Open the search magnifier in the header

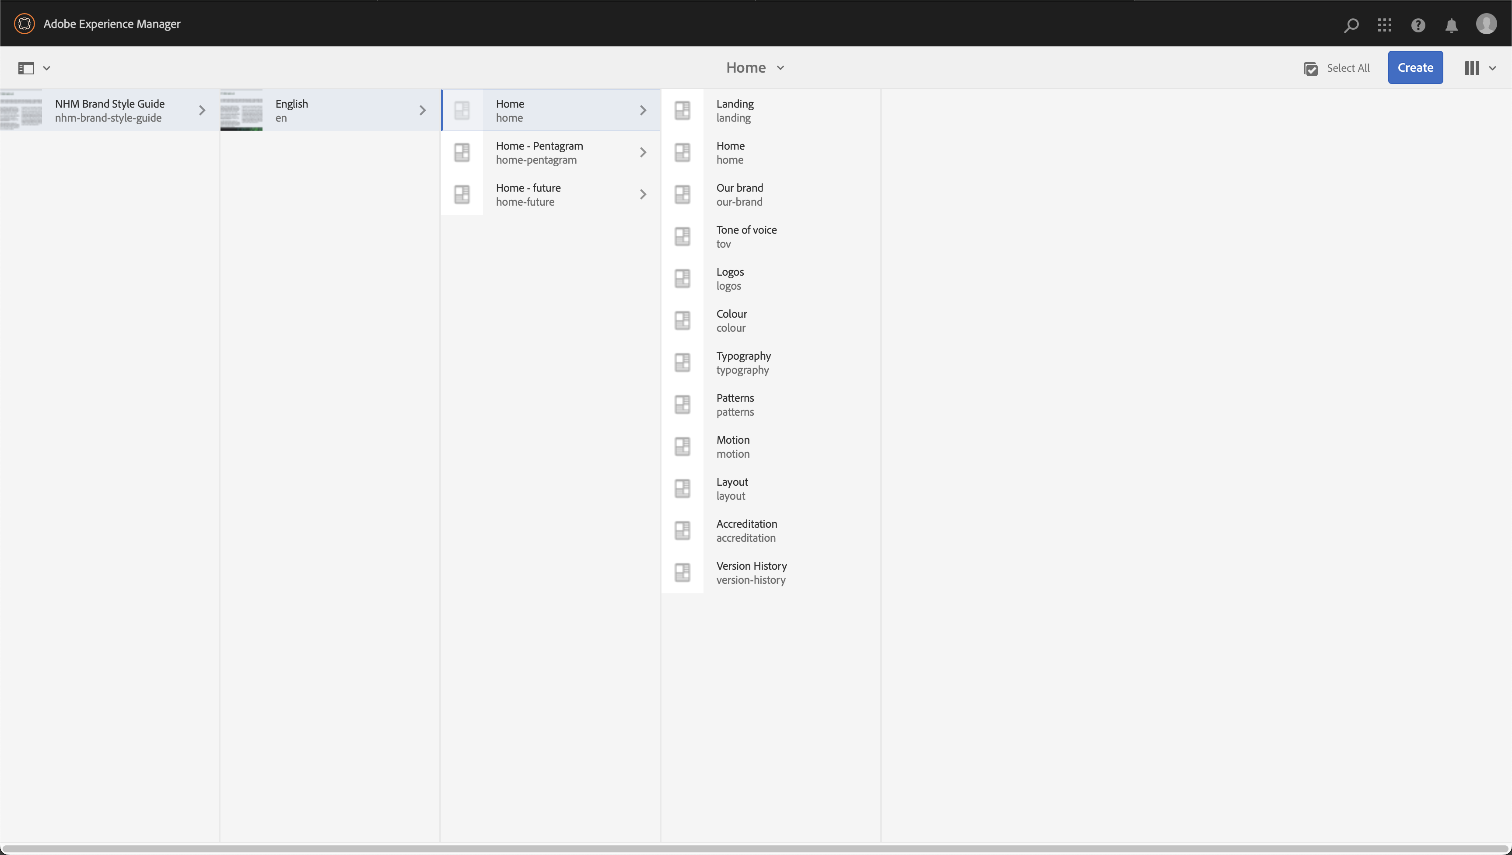[1351, 25]
